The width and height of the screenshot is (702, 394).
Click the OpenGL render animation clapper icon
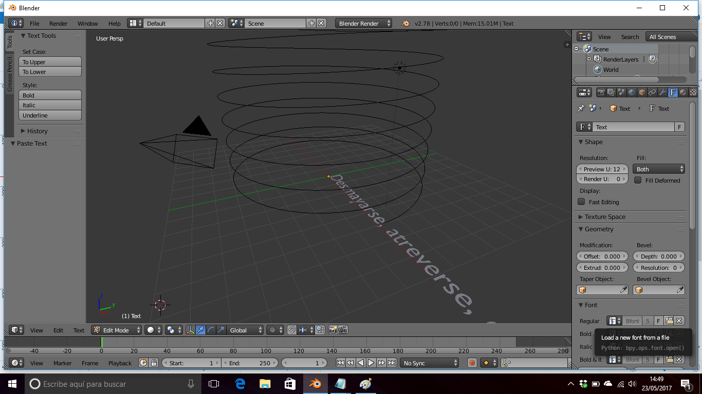(343, 330)
